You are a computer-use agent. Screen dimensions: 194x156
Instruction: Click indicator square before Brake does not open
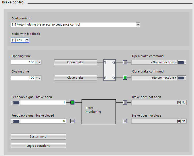coord(125,102)
